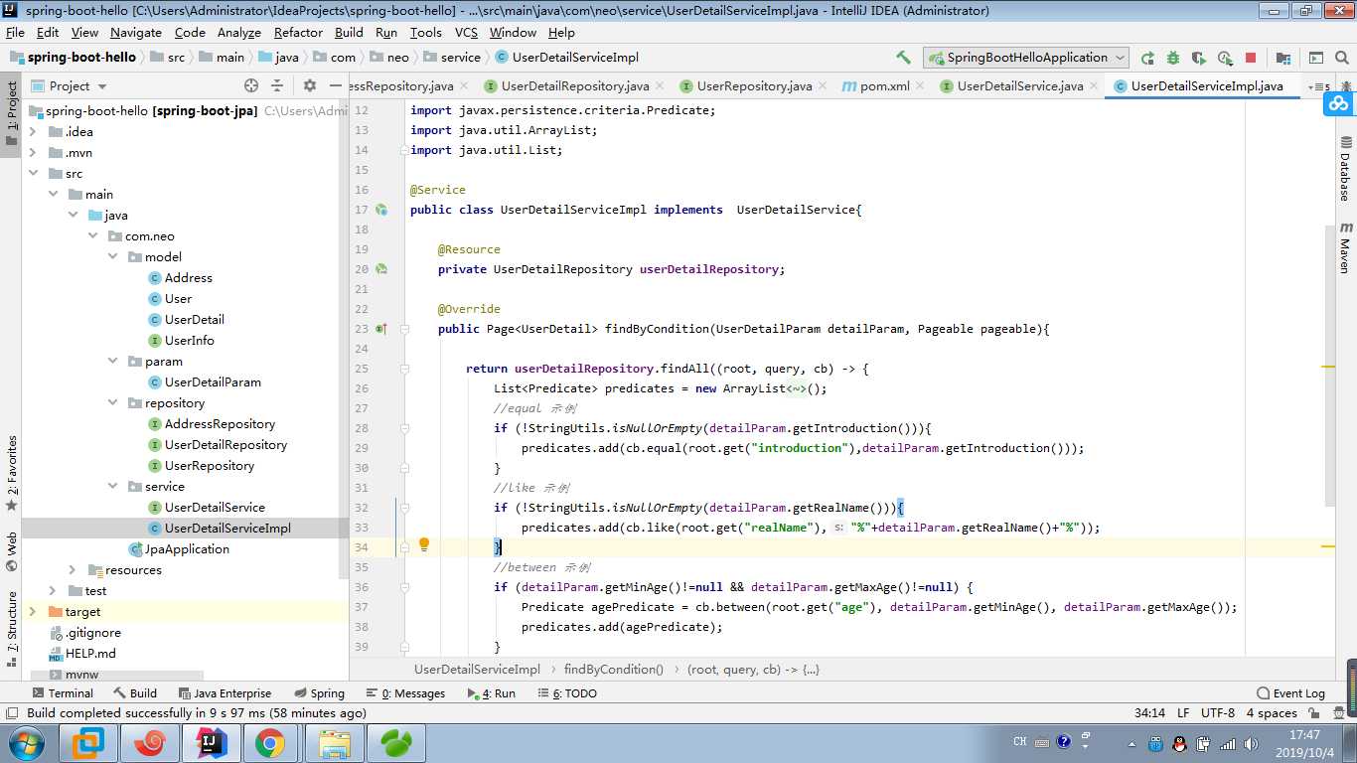Click the override gutter icon on line 23
Viewport: 1357px width, 763px height.
(x=381, y=329)
